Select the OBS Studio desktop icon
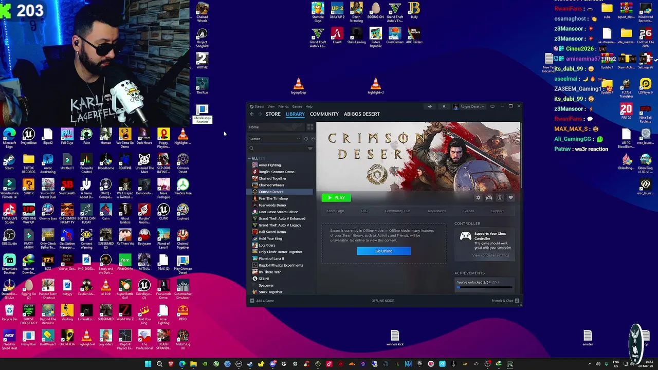658x370 pixels. tap(9, 237)
